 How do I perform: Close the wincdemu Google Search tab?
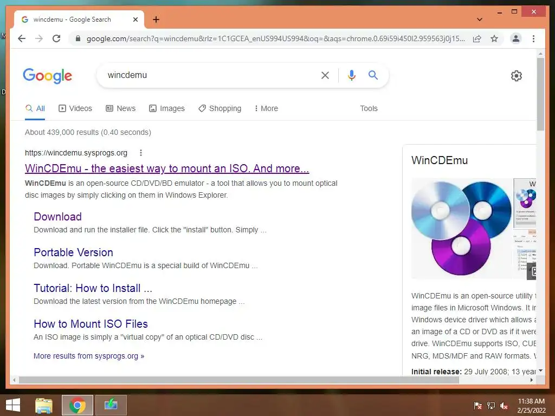pyautogui.click(x=135, y=19)
